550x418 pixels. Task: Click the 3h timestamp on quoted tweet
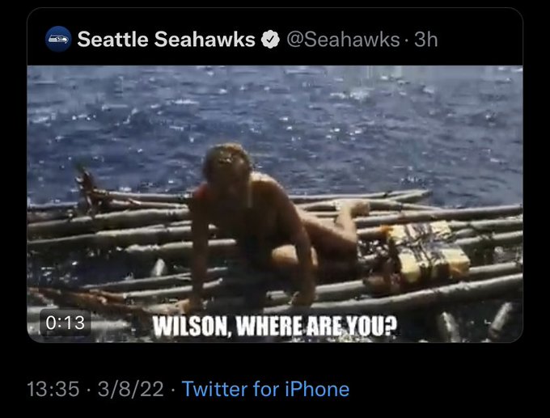coord(425,40)
